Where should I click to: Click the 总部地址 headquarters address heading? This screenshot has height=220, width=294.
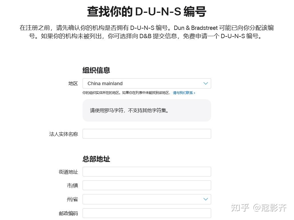pyautogui.click(x=96, y=159)
